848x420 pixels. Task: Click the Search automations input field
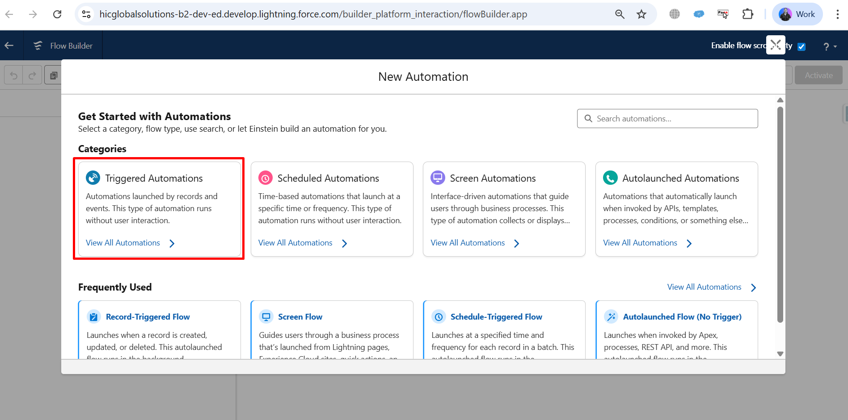[x=667, y=119]
